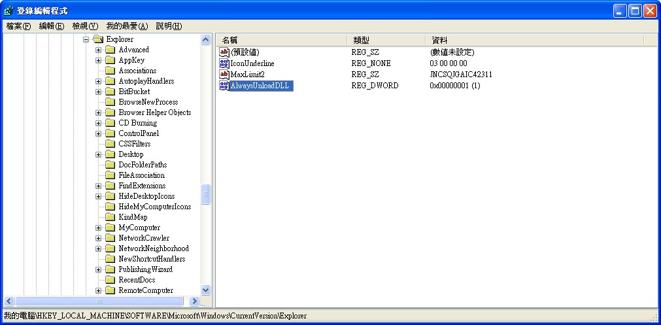Image resolution: width=661 pixels, height=325 pixels.
Task: Click the Advanced folder icon
Action: click(110, 50)
